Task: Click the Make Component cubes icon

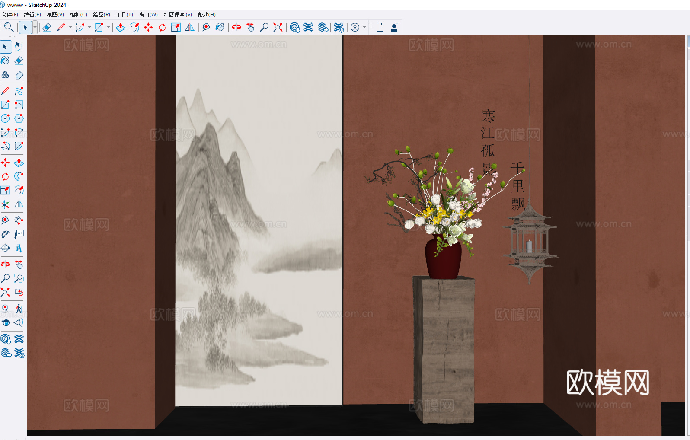Action: pyautogui.click(x=5, y=75)
